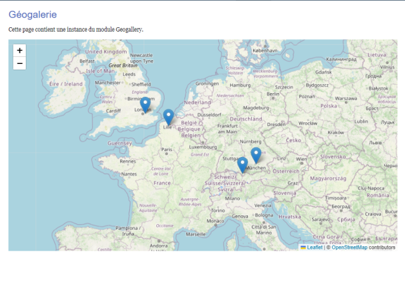Click the Cardiff city label
The width and height of the screenshot is (405, 290).
pos(113,111)
